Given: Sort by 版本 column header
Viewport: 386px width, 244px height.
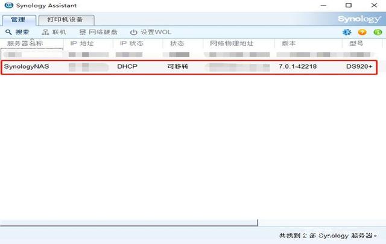Looking at the screenshot, I should point(308,43).
